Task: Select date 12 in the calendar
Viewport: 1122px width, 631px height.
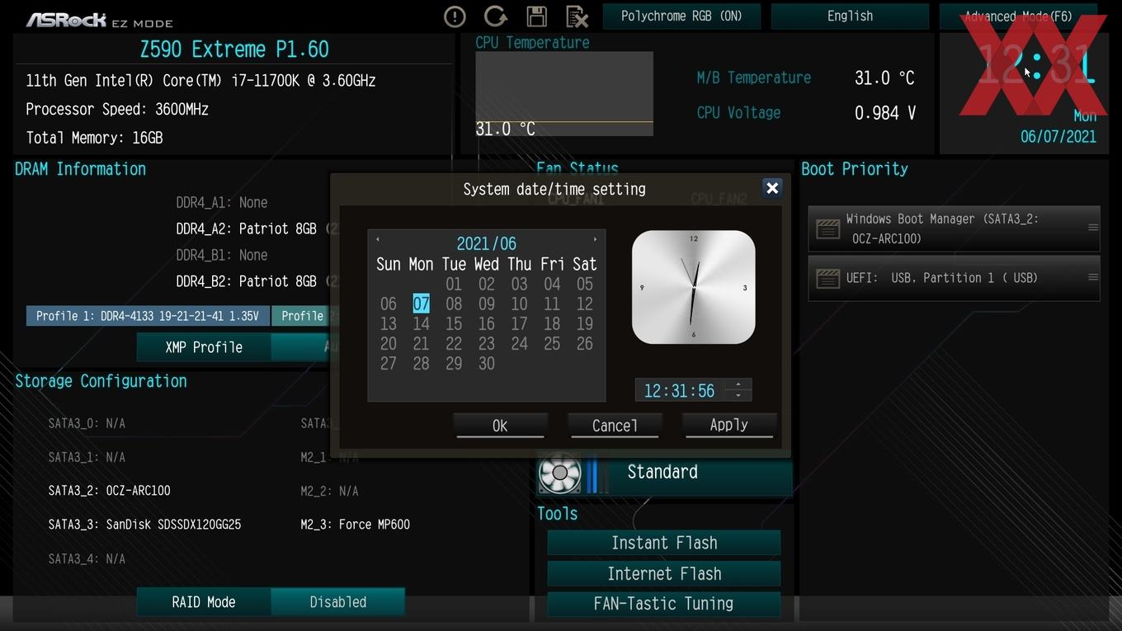Action: [585, 304]
